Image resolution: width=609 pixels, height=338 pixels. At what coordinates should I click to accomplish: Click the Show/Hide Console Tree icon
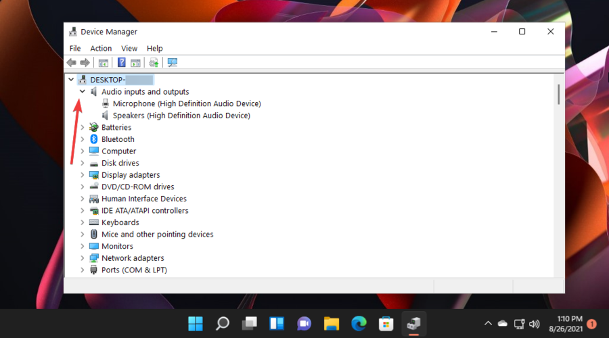tap(104, 62)
